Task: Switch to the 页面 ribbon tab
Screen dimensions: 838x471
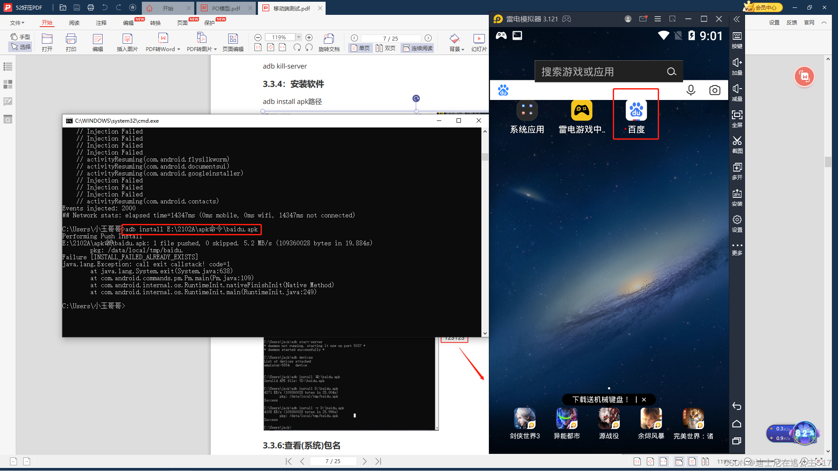Action: click(x=182, y=23)
